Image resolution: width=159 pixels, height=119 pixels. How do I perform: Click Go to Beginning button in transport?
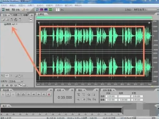pyautogui.click(x=28, y=94)
